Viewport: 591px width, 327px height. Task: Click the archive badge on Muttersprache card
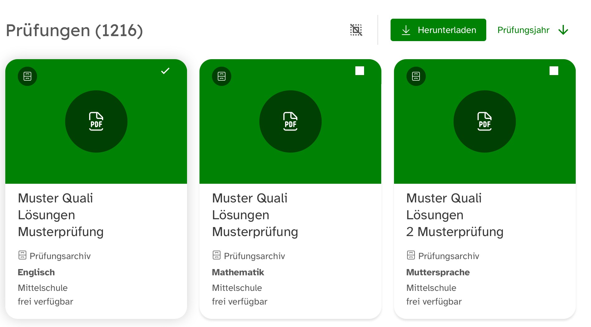tap(416, 76)
